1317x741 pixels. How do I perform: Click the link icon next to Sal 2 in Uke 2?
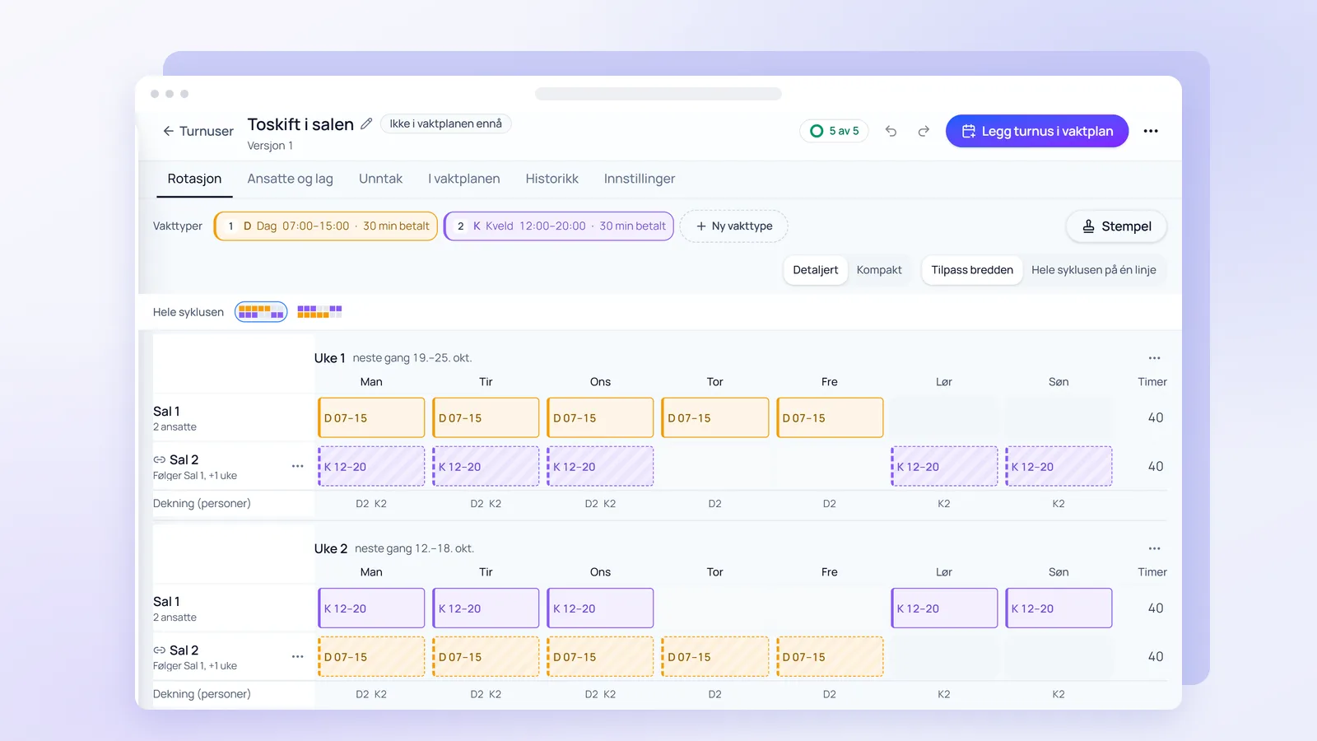(x=160, y=650)
